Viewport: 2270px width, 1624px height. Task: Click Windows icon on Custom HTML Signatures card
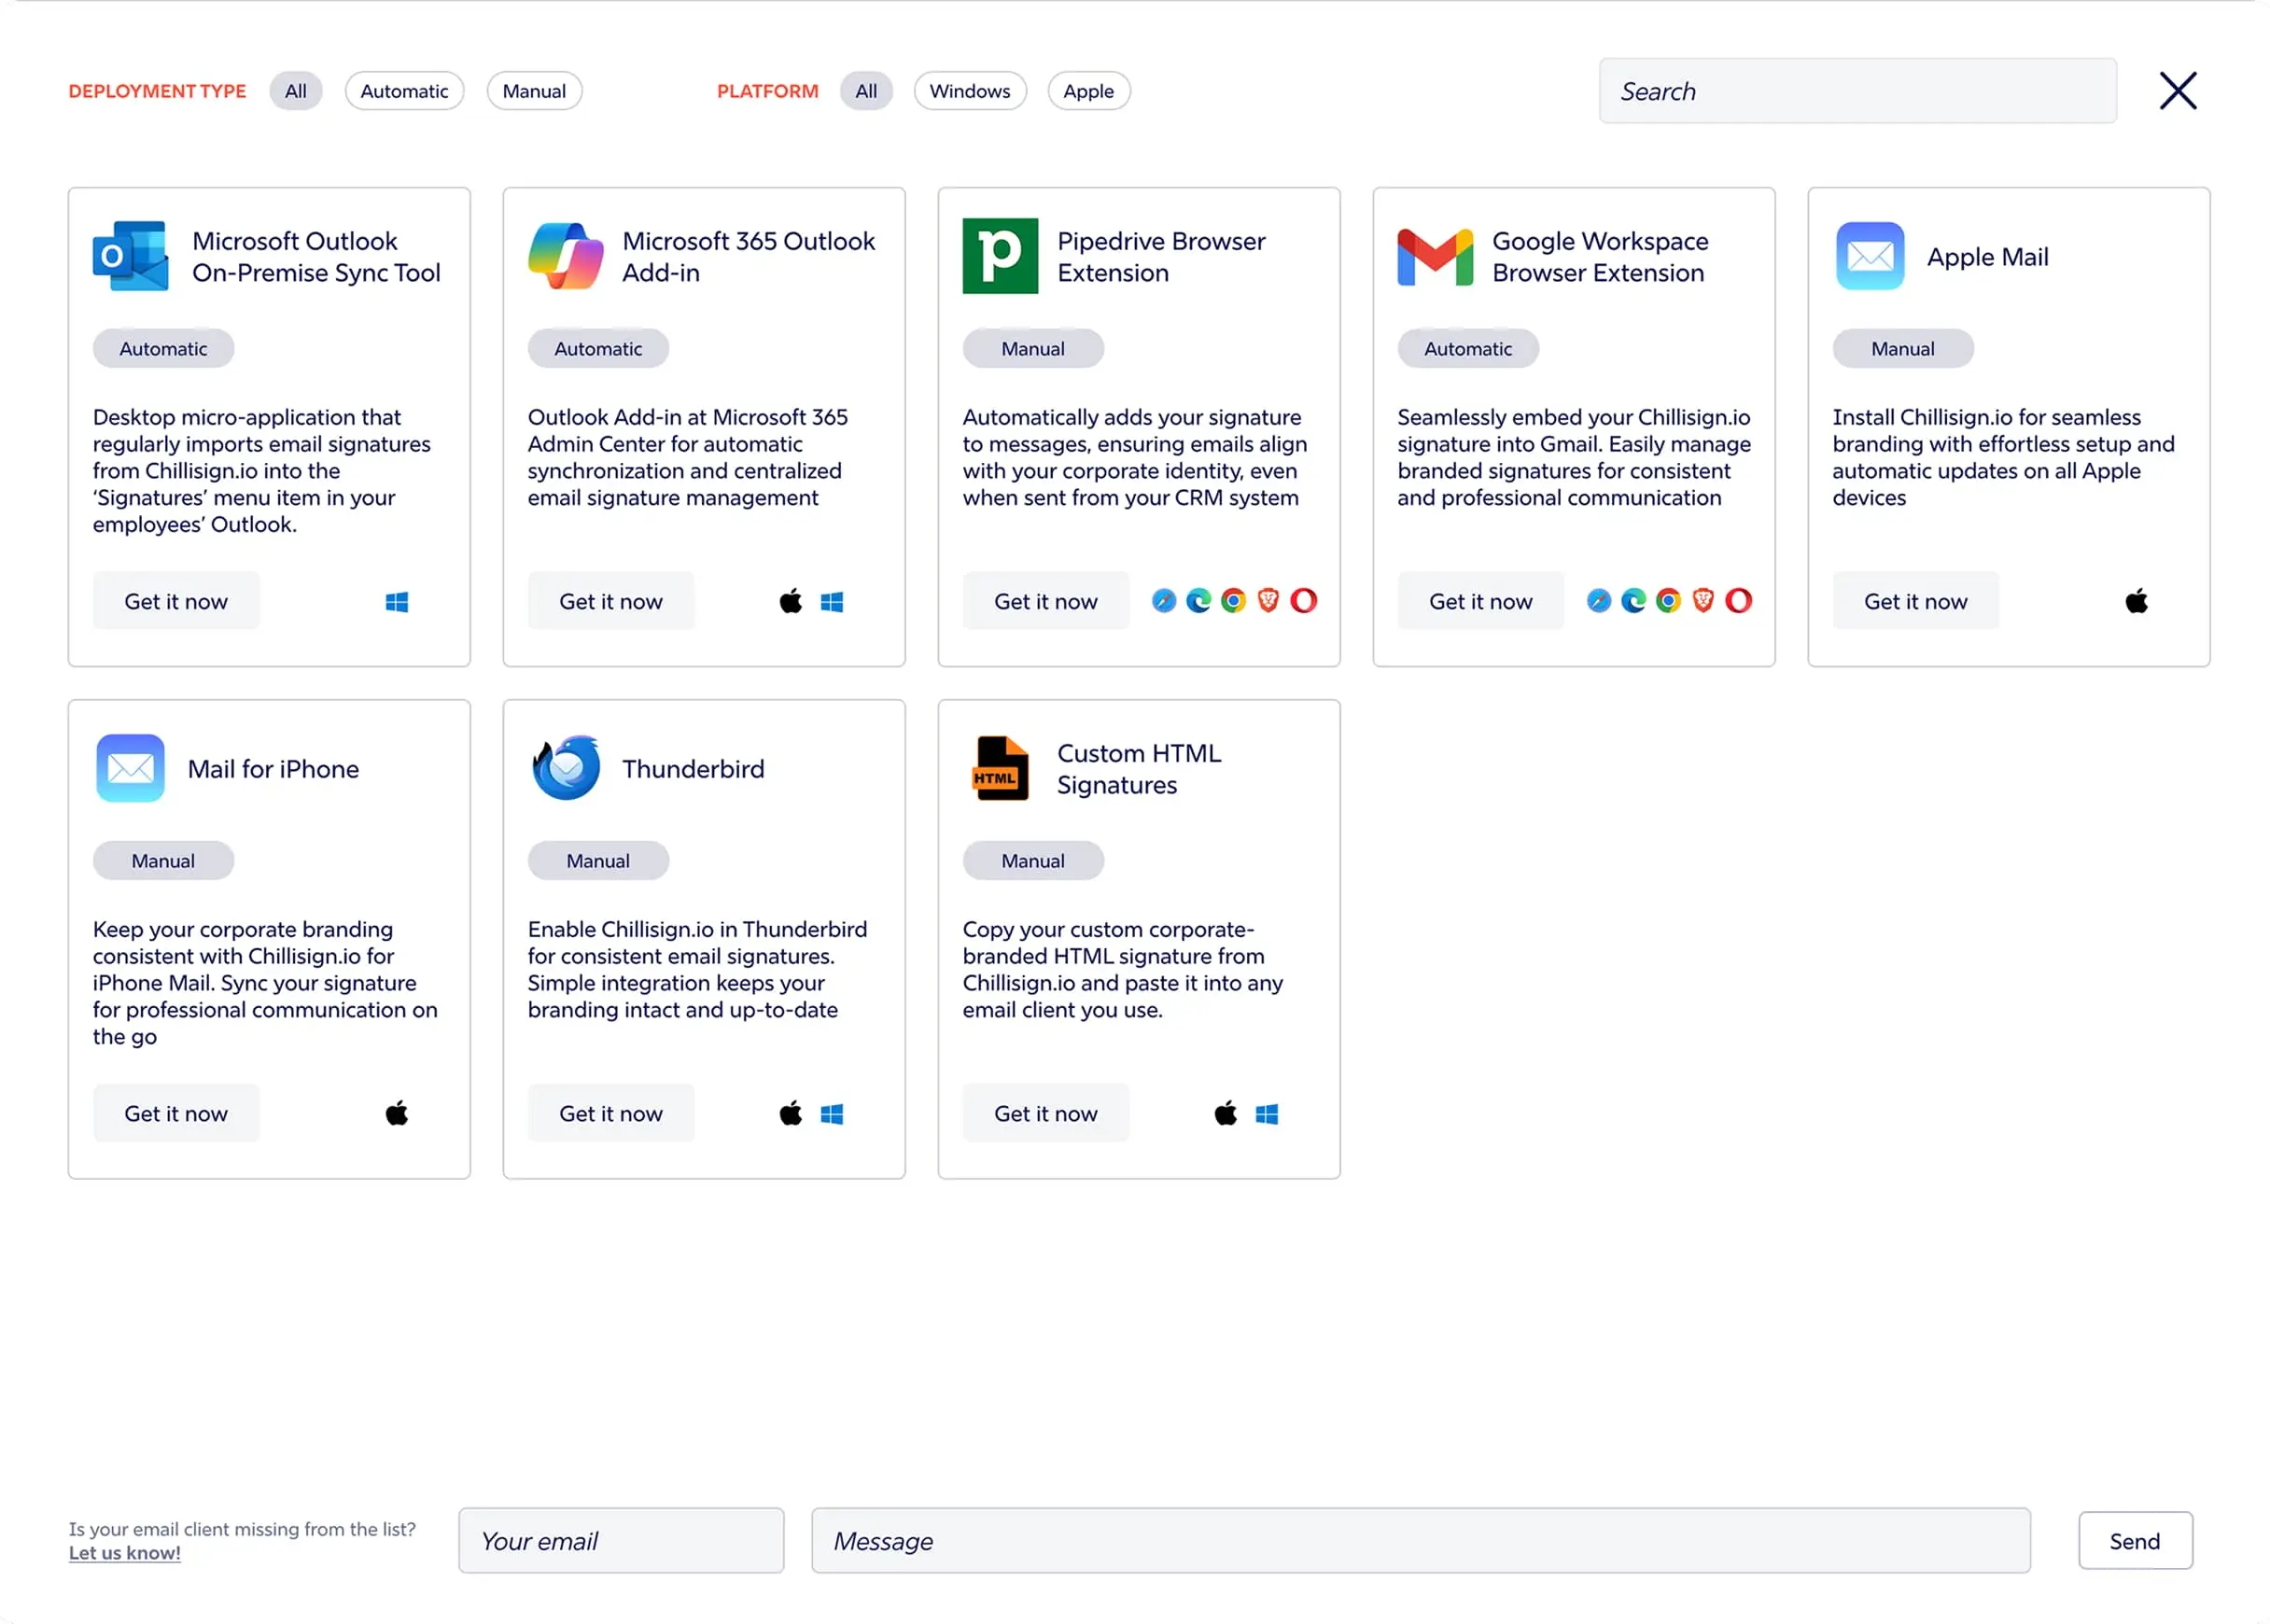tap(1267, 1113)
